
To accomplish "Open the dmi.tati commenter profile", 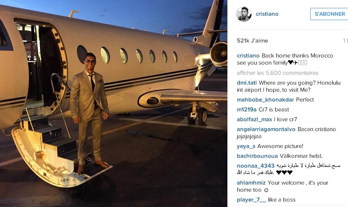I will tap(247, 83).
